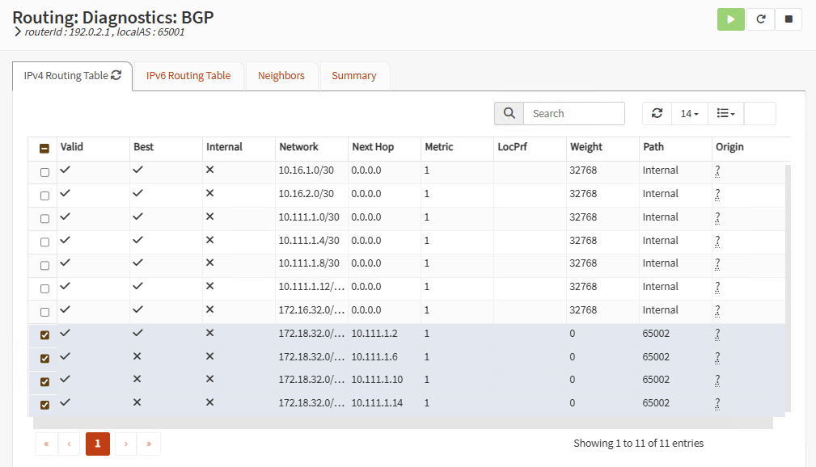Click the restart service icon in header
The image size is (816, 467).
[760, 20]
